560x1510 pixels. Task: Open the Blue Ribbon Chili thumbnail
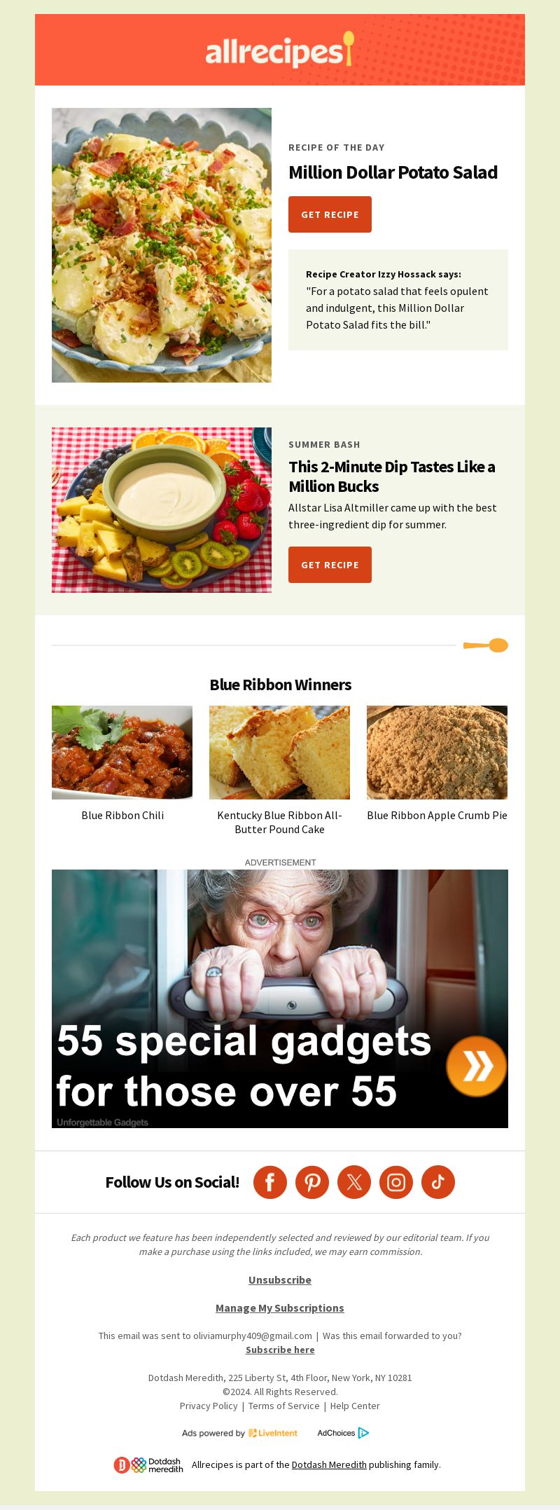pos(122,753)
